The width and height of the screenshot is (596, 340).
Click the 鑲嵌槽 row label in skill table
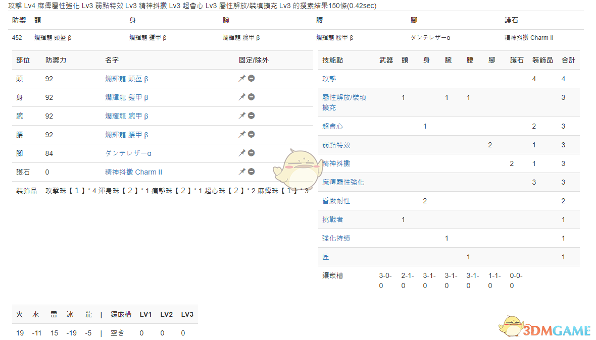332,275
